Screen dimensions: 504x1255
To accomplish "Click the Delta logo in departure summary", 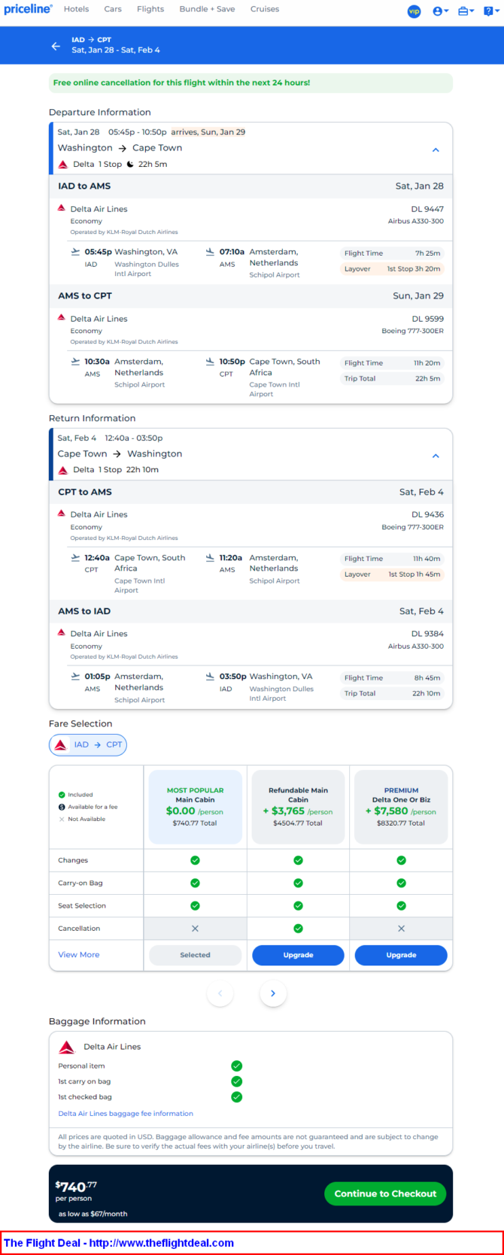I will click(63, 164).
